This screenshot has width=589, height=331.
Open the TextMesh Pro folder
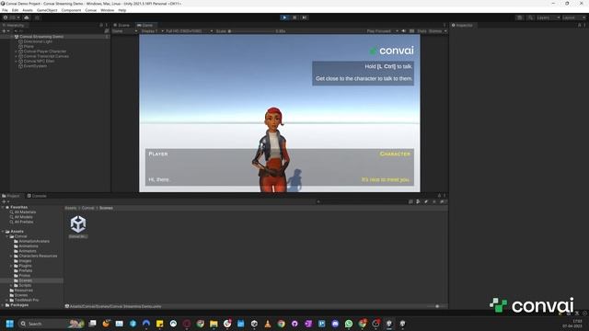pos(27,300)
